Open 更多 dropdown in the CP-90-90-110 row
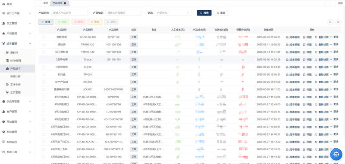Image resolution: width=345 pixels, height=164 pixels. coord(335,37)
